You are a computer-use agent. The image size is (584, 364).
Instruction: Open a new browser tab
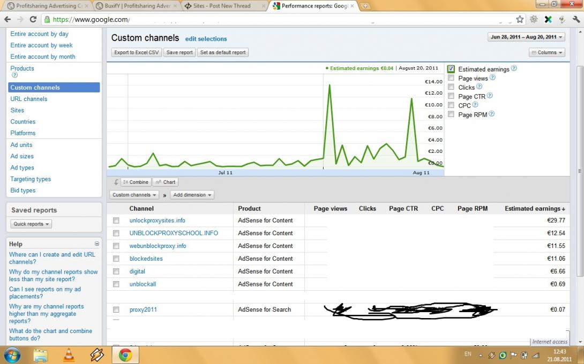tap(365, 6)
